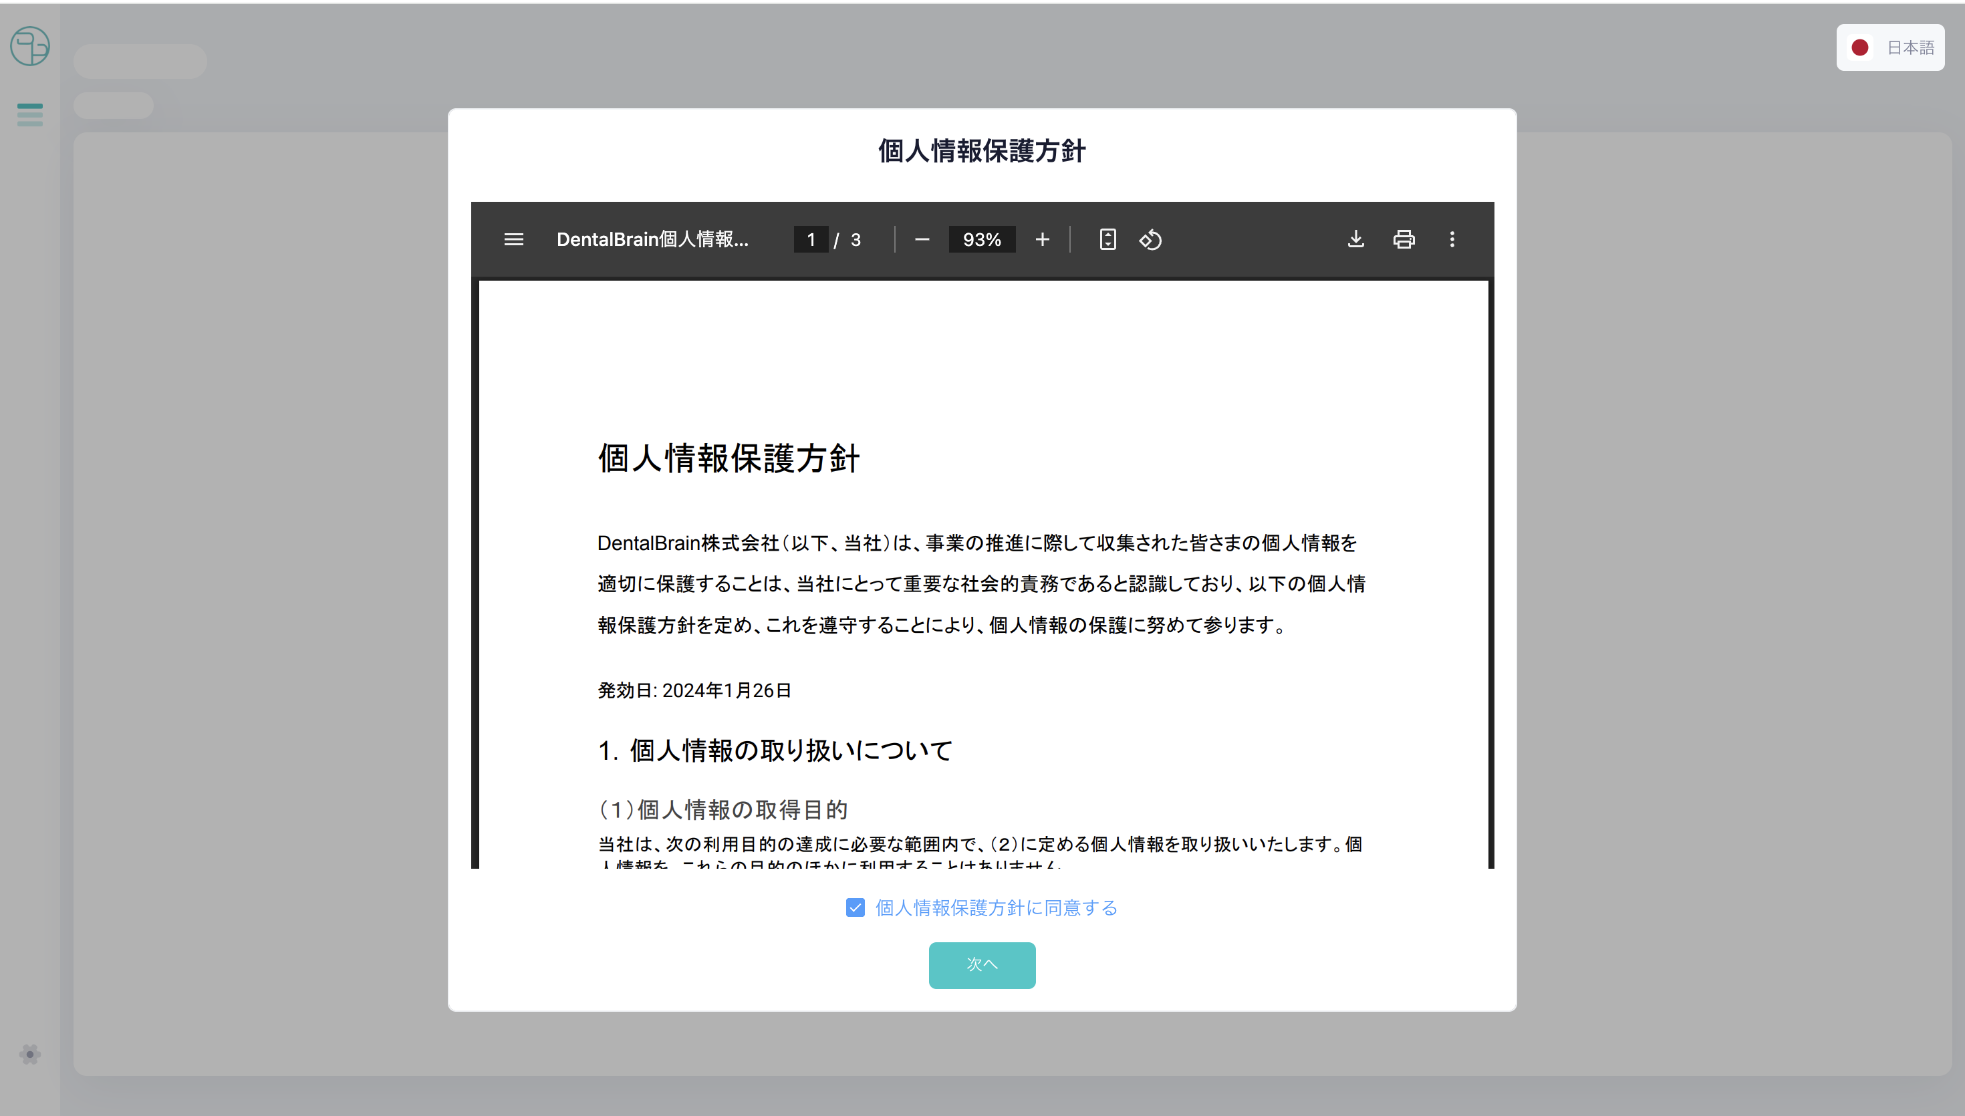
Task: Download the privacy policy PDF
Action: (x=1355, y=240)
